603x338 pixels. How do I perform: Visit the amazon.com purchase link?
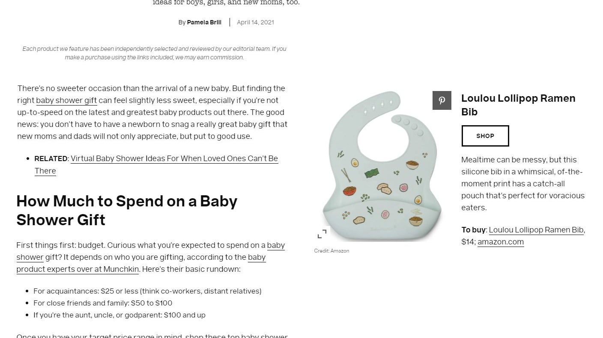point(501,242)
